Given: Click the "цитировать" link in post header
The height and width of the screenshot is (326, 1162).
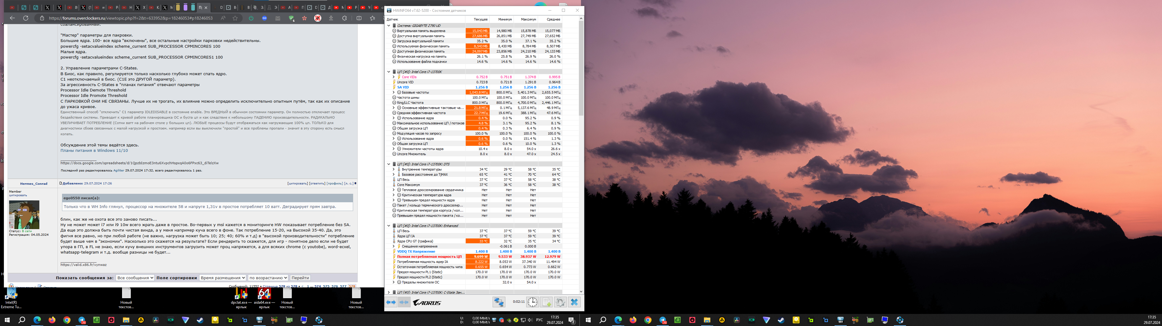Looking at the screenshot, I should (x=297, y=183).
